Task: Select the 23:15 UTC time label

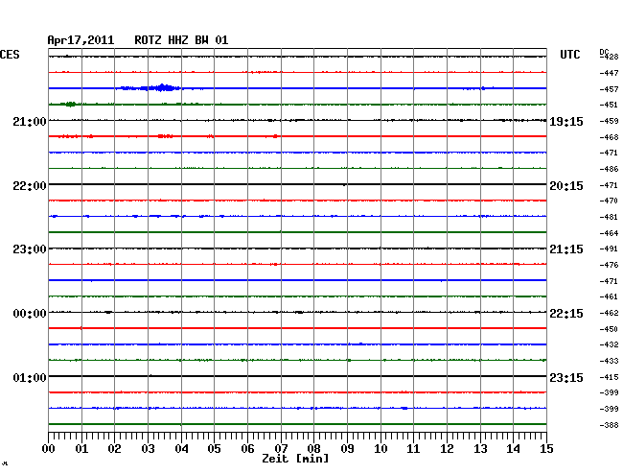Action: [566, 377]
